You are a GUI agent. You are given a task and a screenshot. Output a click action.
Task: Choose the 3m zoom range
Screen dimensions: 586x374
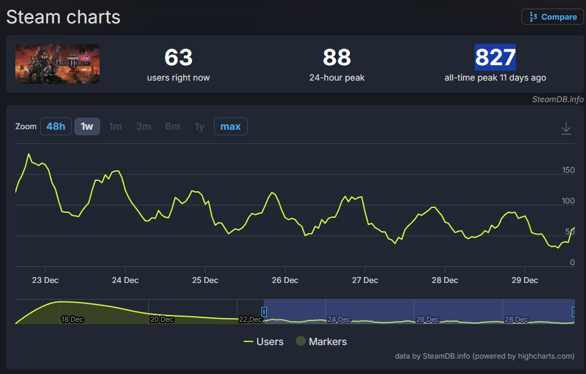(x=143, y=127)
